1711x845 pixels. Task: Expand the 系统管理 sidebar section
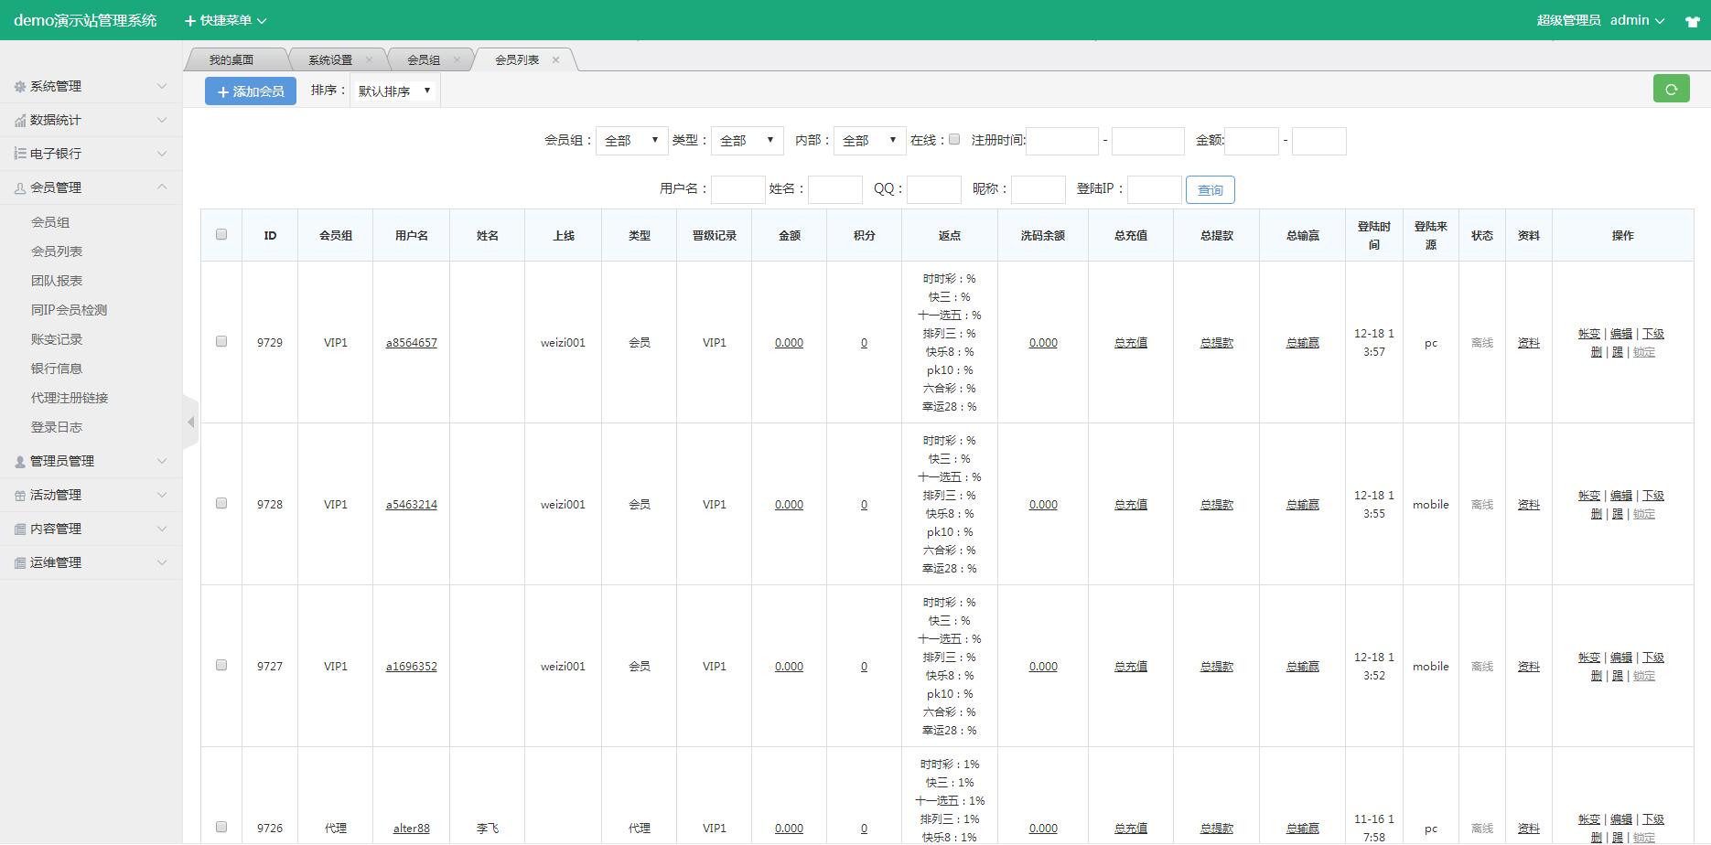pos(91,86)
